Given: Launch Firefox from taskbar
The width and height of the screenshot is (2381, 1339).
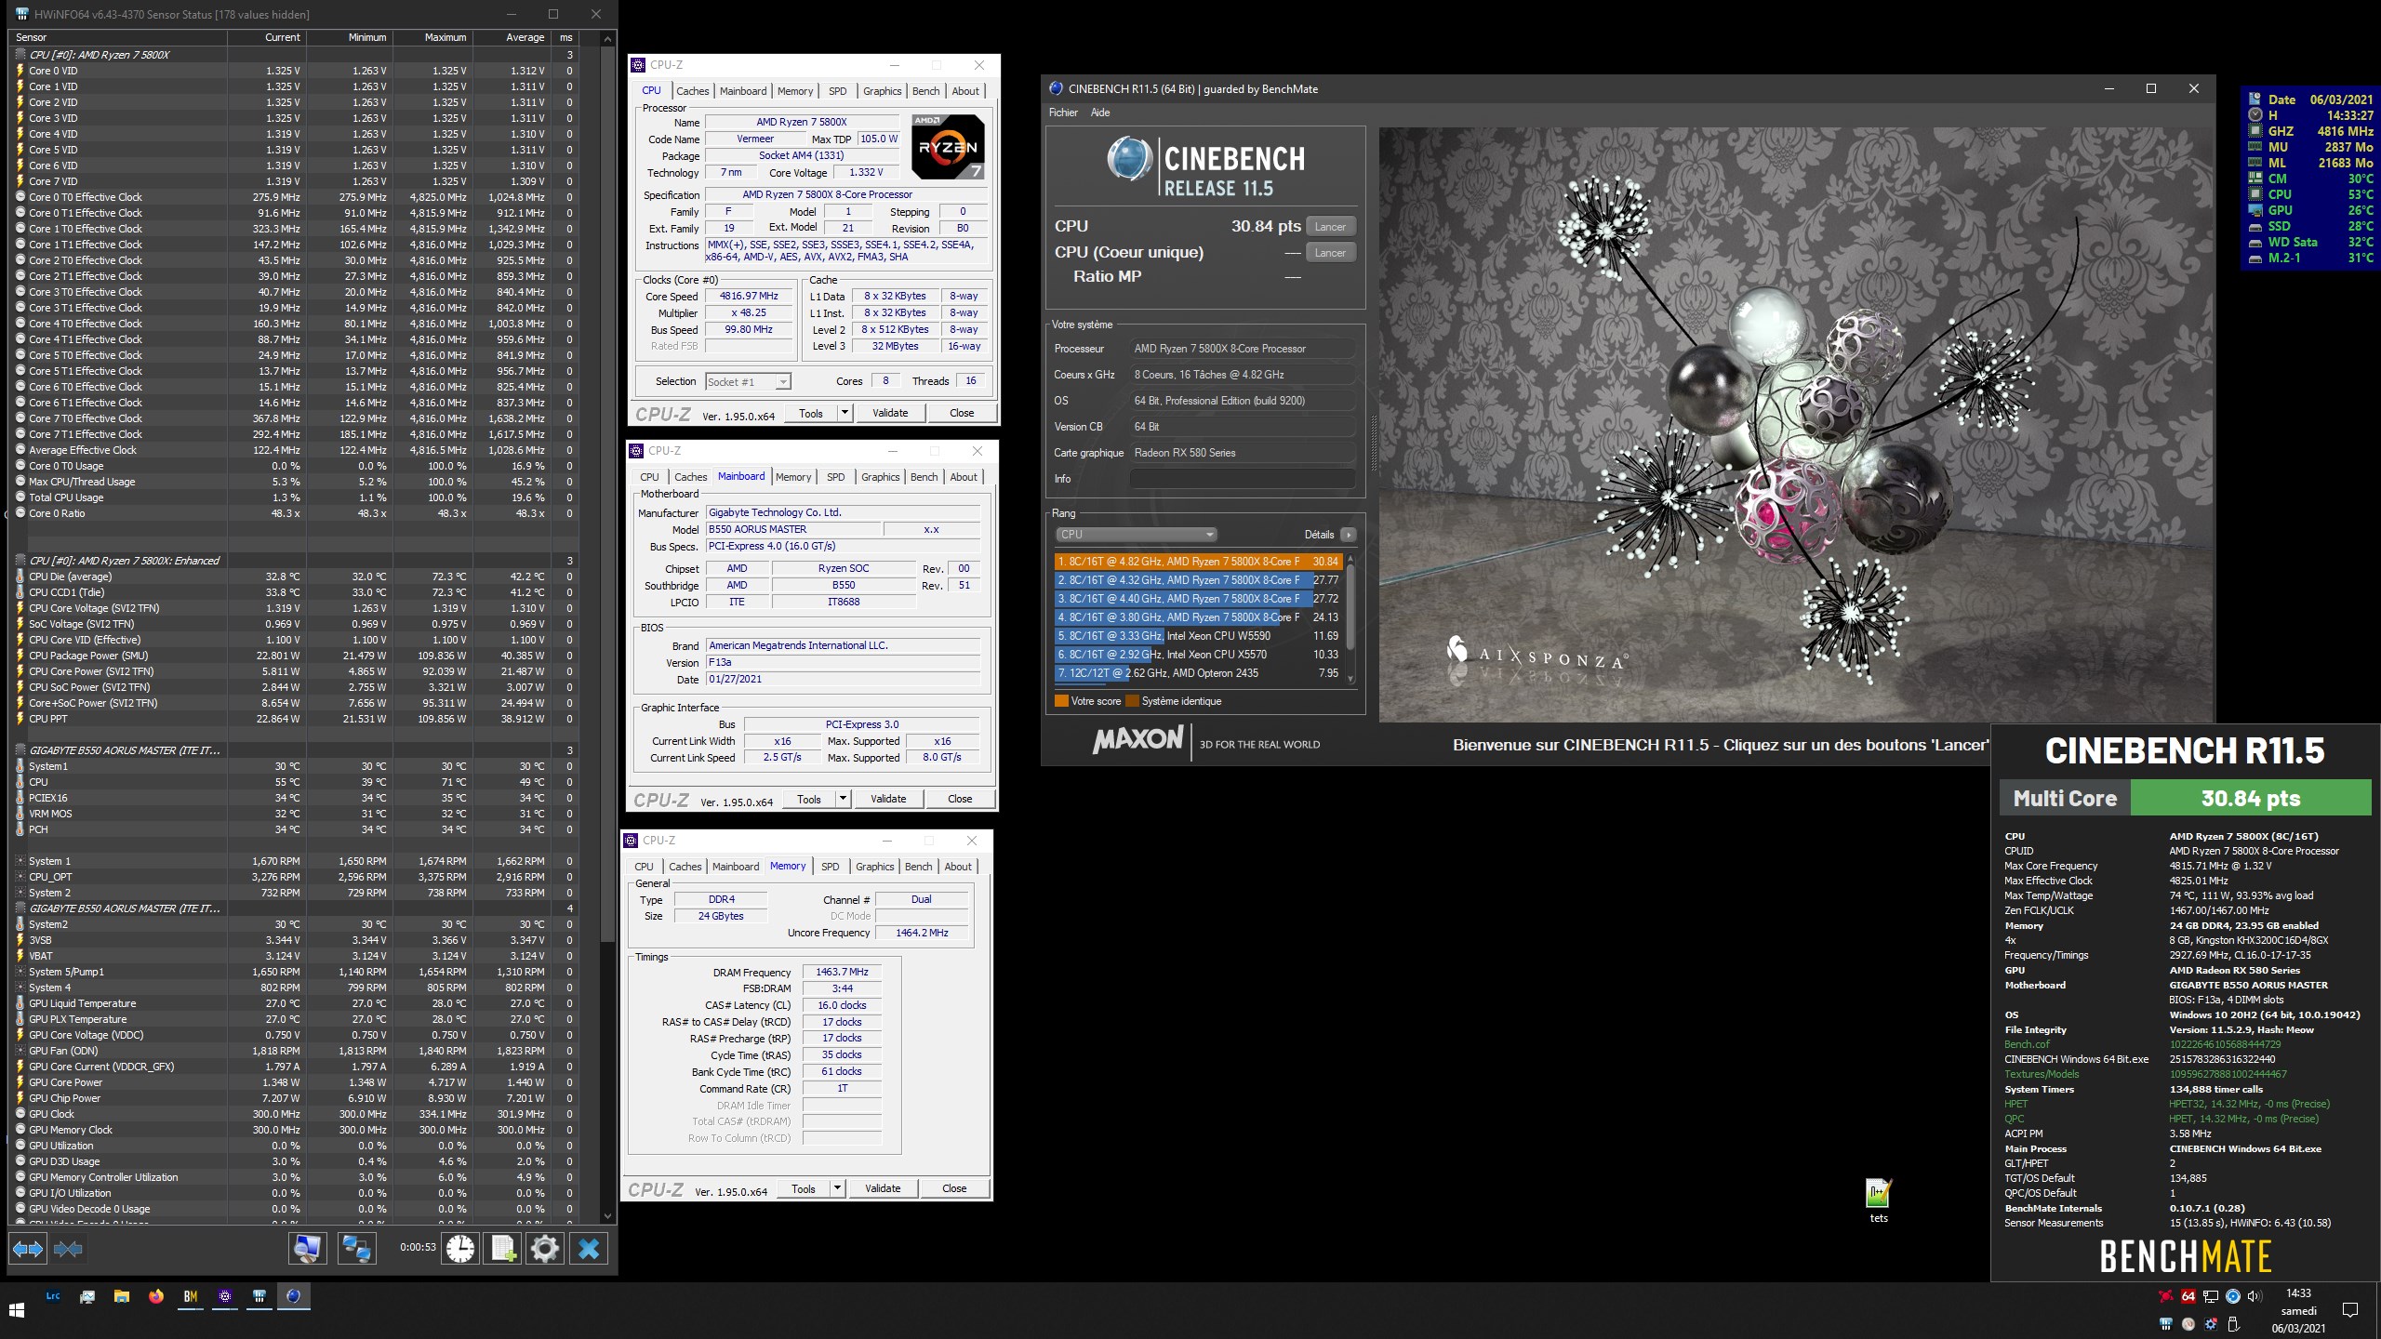Looking at the screenshot, I should [156, 1296].
